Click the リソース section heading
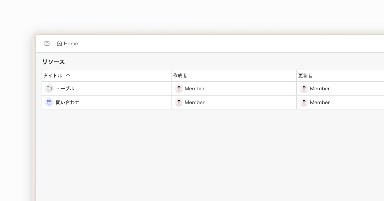384x201 pixels. [53, 62]
